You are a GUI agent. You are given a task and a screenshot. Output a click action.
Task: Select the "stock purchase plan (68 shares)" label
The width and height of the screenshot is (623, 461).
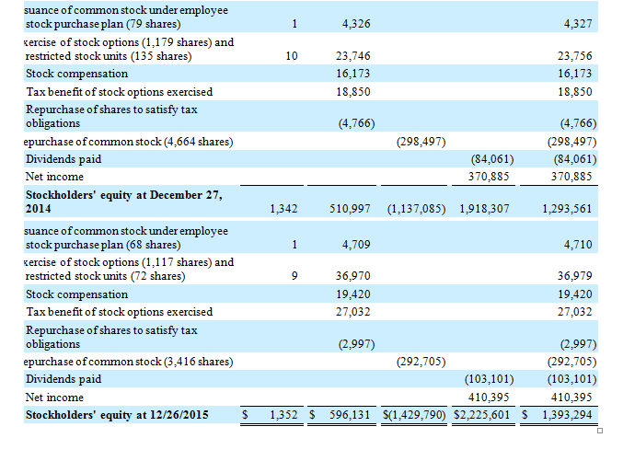pos(103,245)
